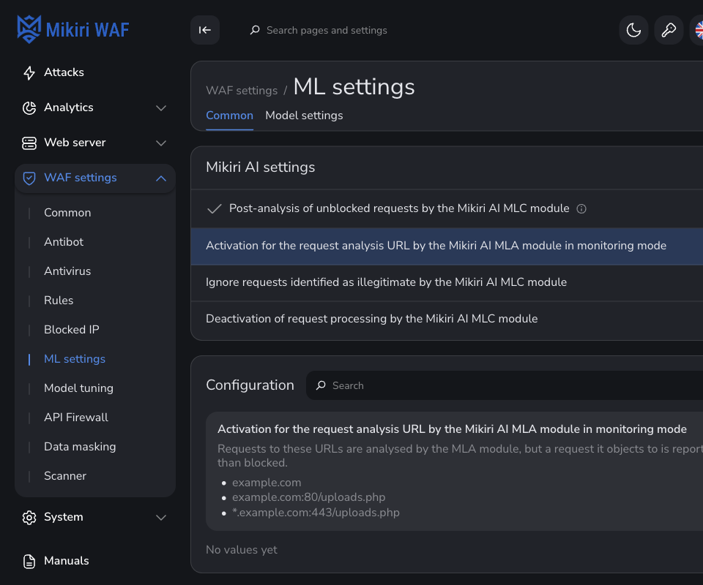703x585 pixels.
Task: Click WAF settings breadcrumb link
Action: 242,91
